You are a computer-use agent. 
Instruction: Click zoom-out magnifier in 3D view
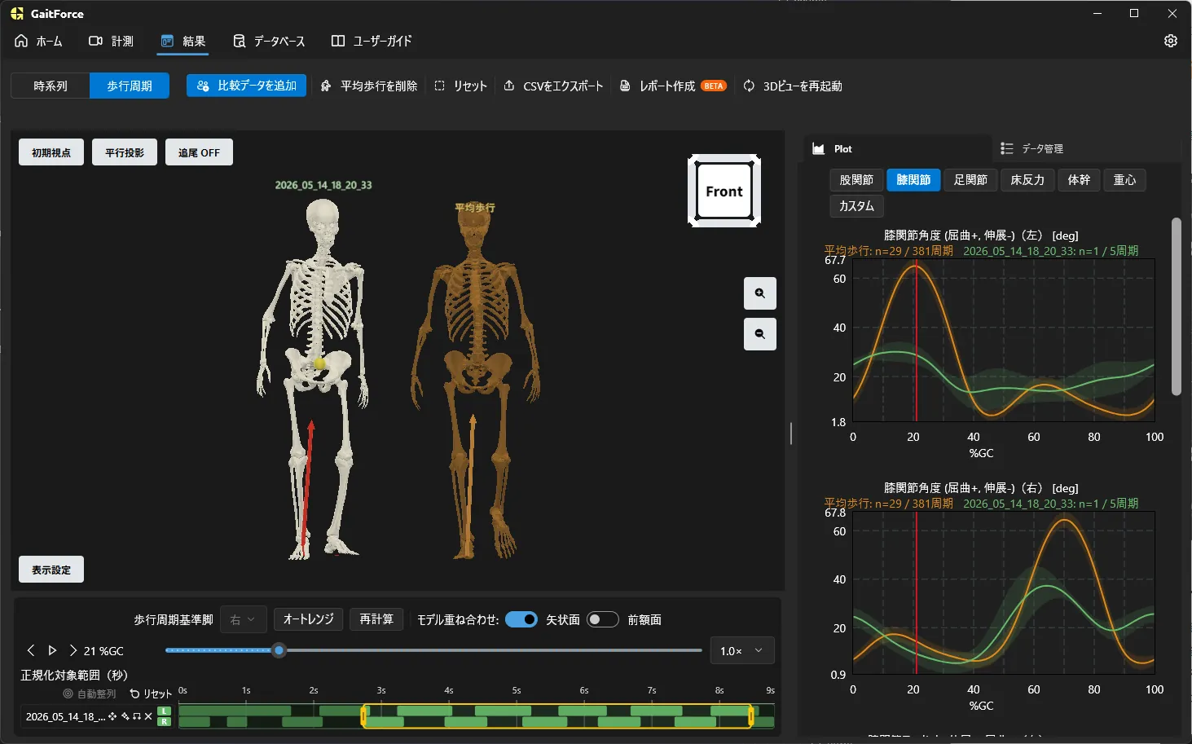pyautogui.click(x=760, y=334)
